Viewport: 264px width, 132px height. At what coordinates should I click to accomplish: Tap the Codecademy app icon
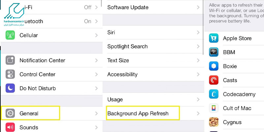(x=214, y=94)
